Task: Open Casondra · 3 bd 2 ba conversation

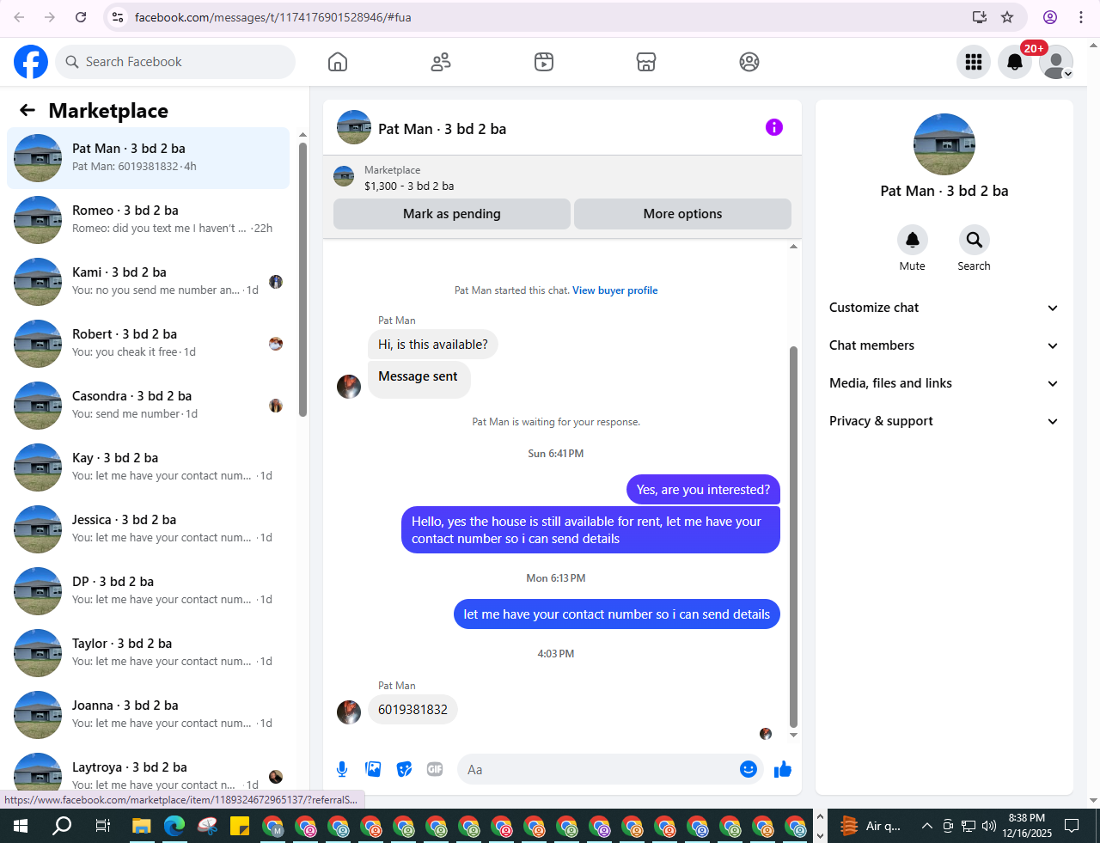Action: [x=148, y=406]
